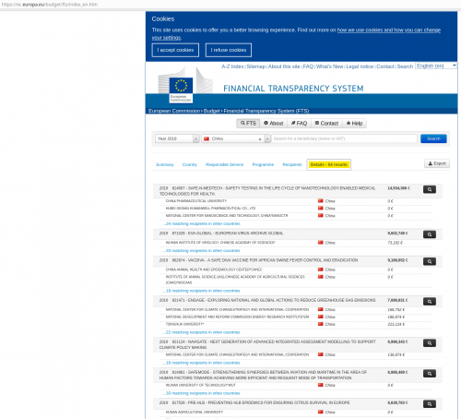The height and width of the screenshot is (419, 461).
Task: Open details magnifier for VACDIVA project
Action: pos(430,261)
